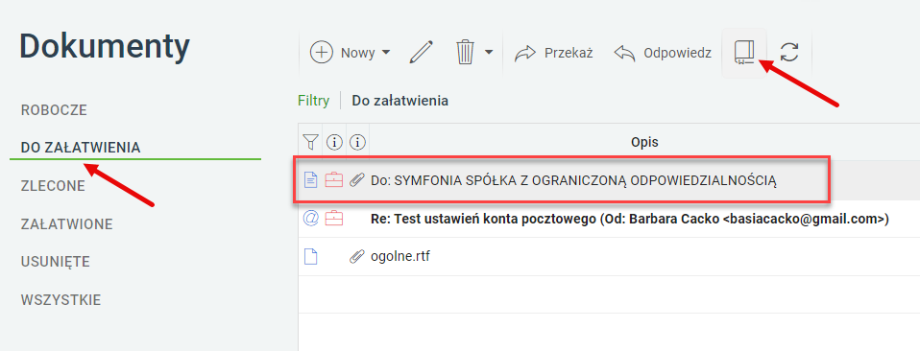Click the book register icon in toolbar
Viewport: 920px width, 351px height.
744,53
